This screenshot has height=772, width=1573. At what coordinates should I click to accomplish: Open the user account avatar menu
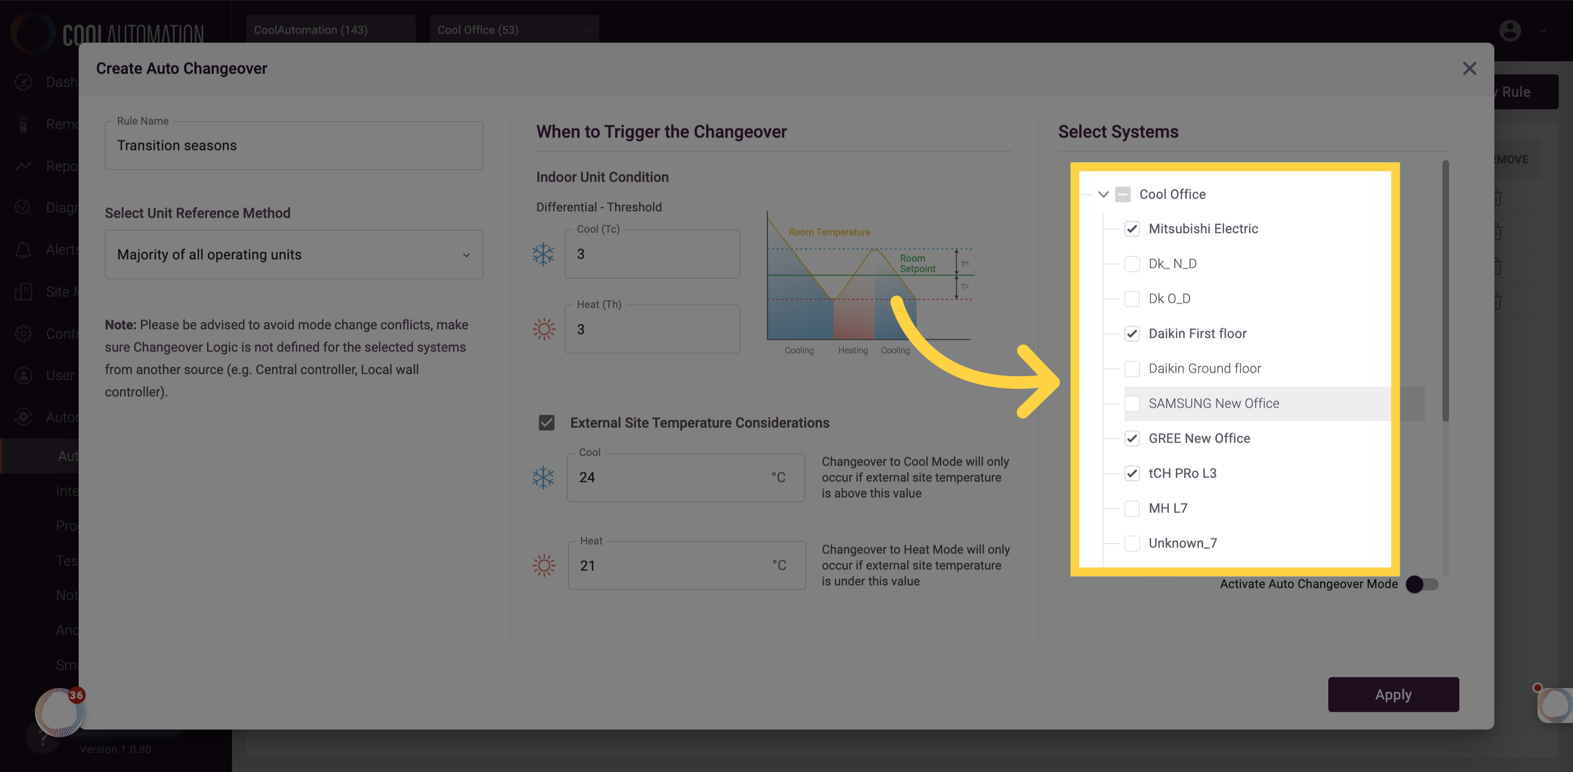[1510, 31]
